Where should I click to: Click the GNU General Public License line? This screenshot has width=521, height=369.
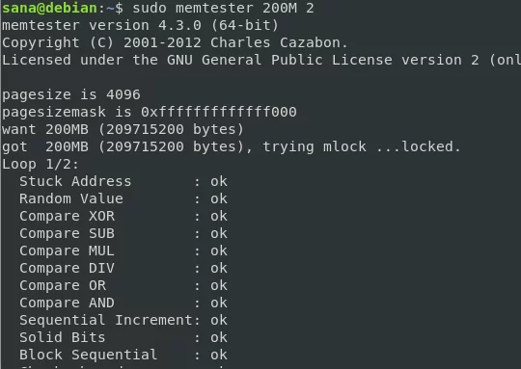point(261,60)
